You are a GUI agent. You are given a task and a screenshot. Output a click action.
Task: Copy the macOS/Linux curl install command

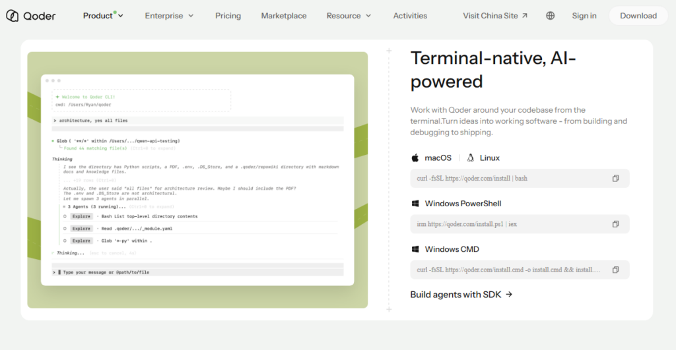(x=616, y=178)
